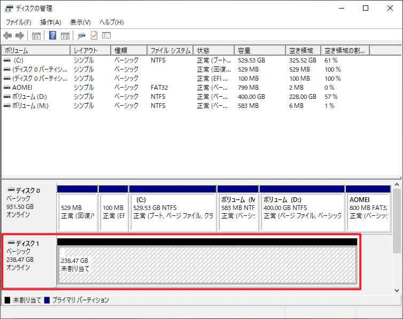
Task: Click the Forward arrow toolbar icon
Action: click(20, 35)
